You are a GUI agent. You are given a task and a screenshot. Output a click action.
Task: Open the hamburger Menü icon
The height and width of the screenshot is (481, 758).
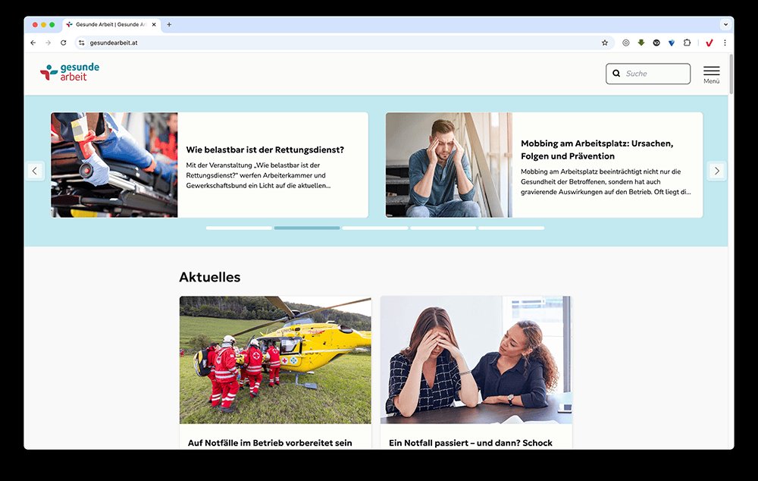pos(711,73)
